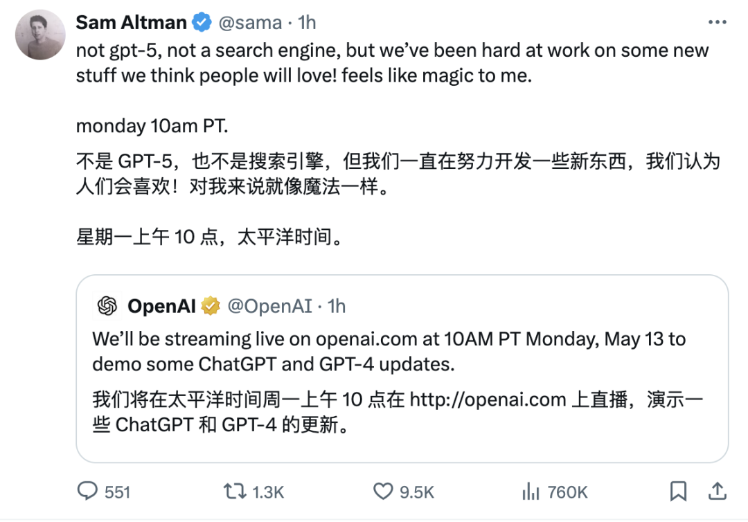Click the 1h timestamp beside @sama
748x522 pixels.
click(307, 23)
